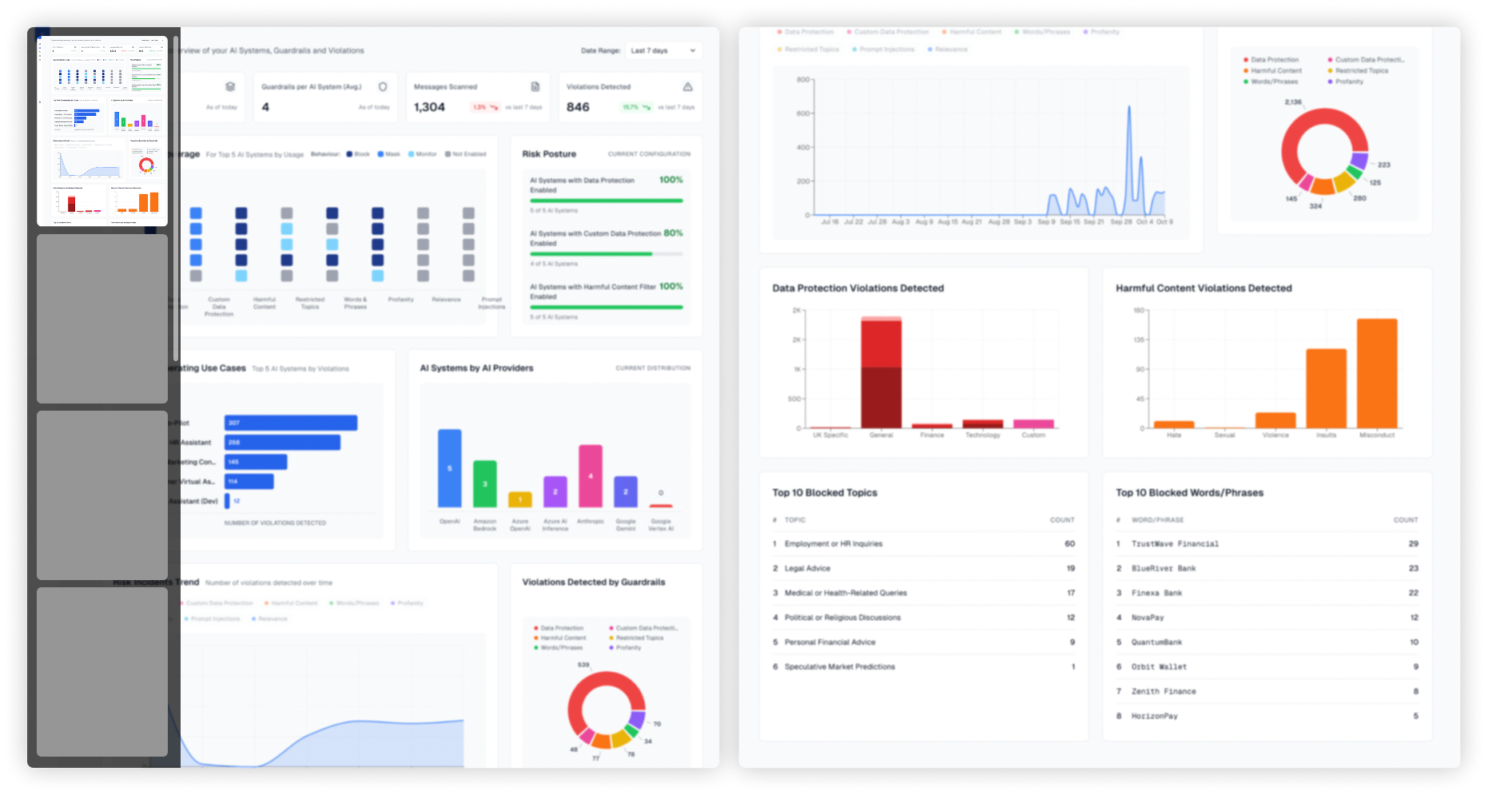Click the green Amazon Bedrock bar
This screenshot has height=795, width=1488.
pyautogui.click(x=485, y=483)
